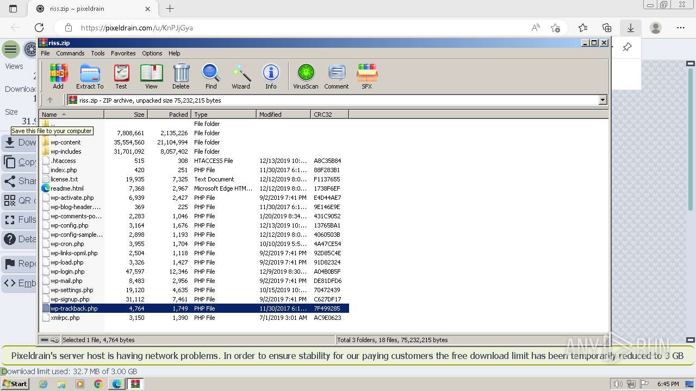The width and height of the screenshot is (696, 391).
Task: Click the SFX toolbar icon
Action: click(367, 76)
